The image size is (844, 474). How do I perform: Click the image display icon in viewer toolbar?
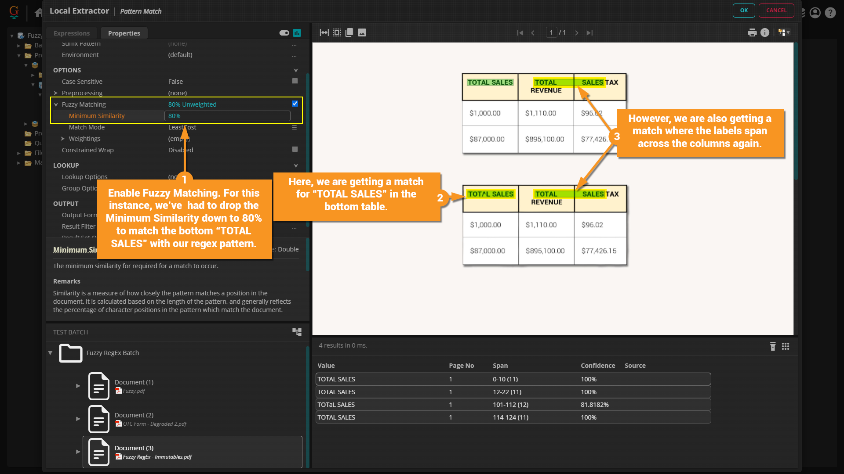click(x=362, y=32)
